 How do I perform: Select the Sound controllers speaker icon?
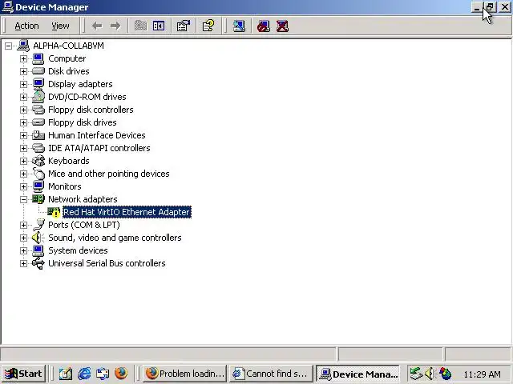click(38, 238)
